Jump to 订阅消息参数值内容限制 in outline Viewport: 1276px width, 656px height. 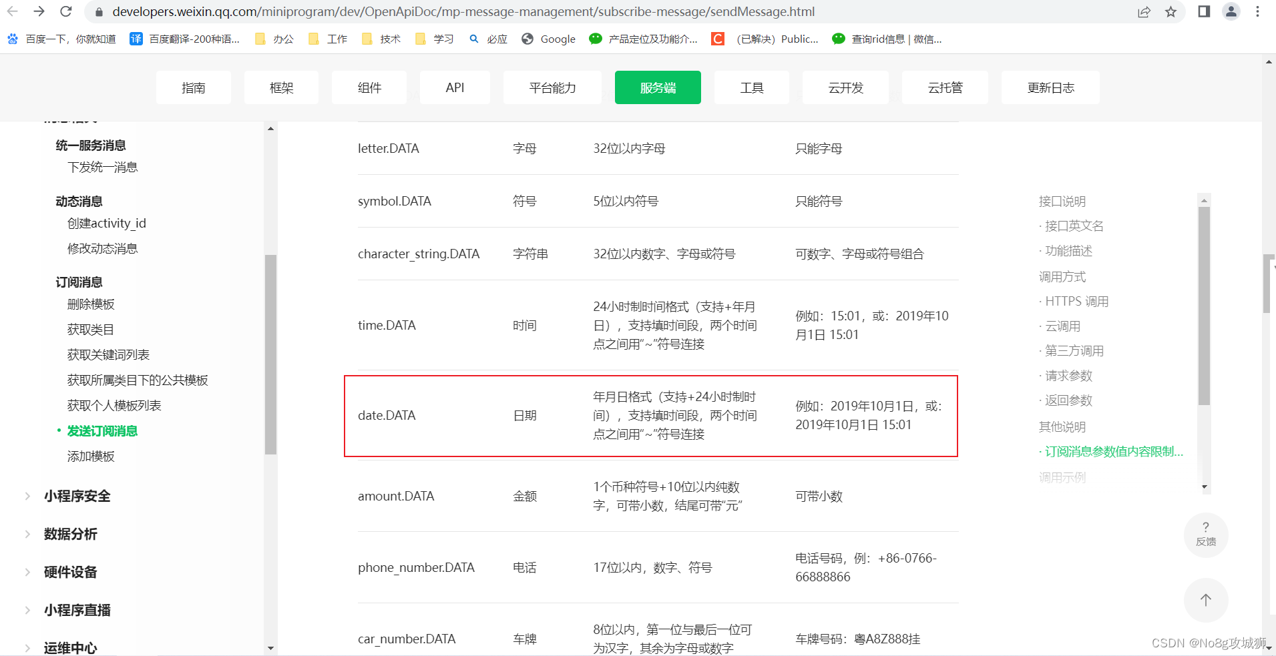(x=1114, y=452)
